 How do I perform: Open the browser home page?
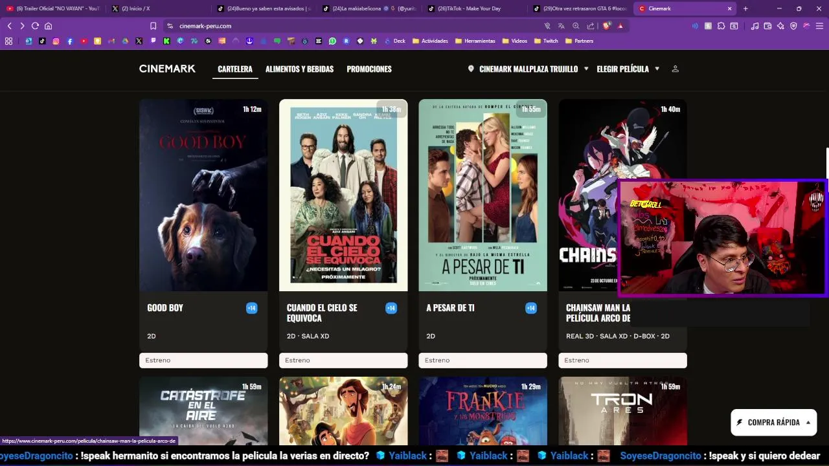pos(48,26)
